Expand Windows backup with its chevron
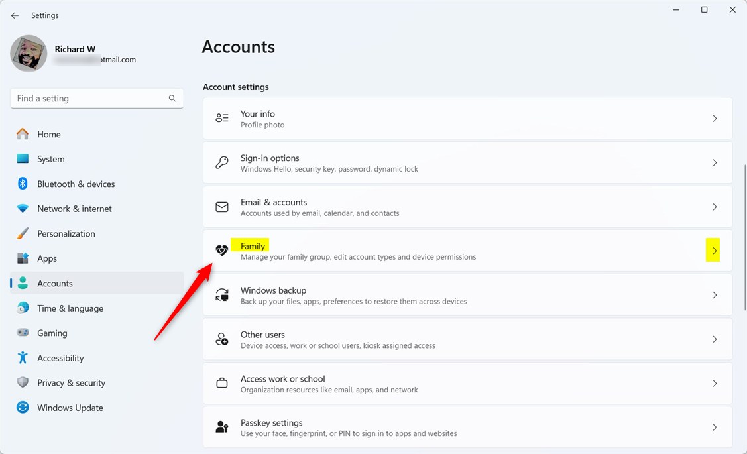Viewport: 747px width, 454px height. pyautogui.click(x=715, y=295)
